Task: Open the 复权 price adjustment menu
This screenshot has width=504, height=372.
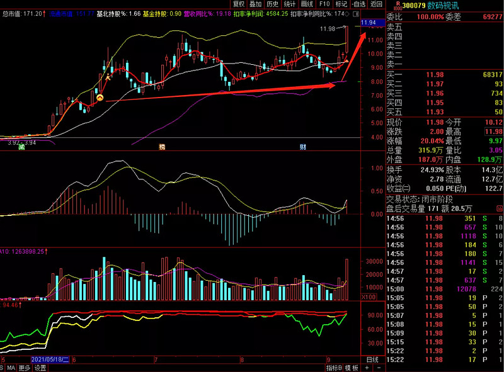Action: (x=239, y=4)
